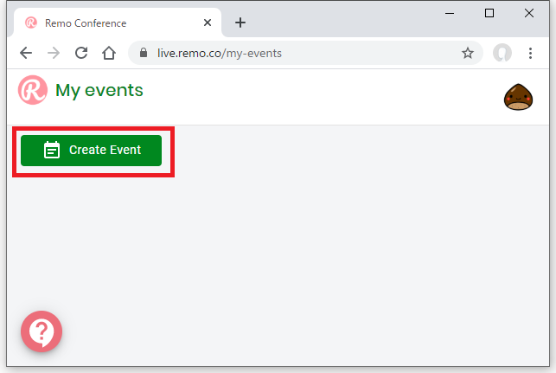View site info via the lock icon
Screen dimensions: 556x373
[144, 53]
